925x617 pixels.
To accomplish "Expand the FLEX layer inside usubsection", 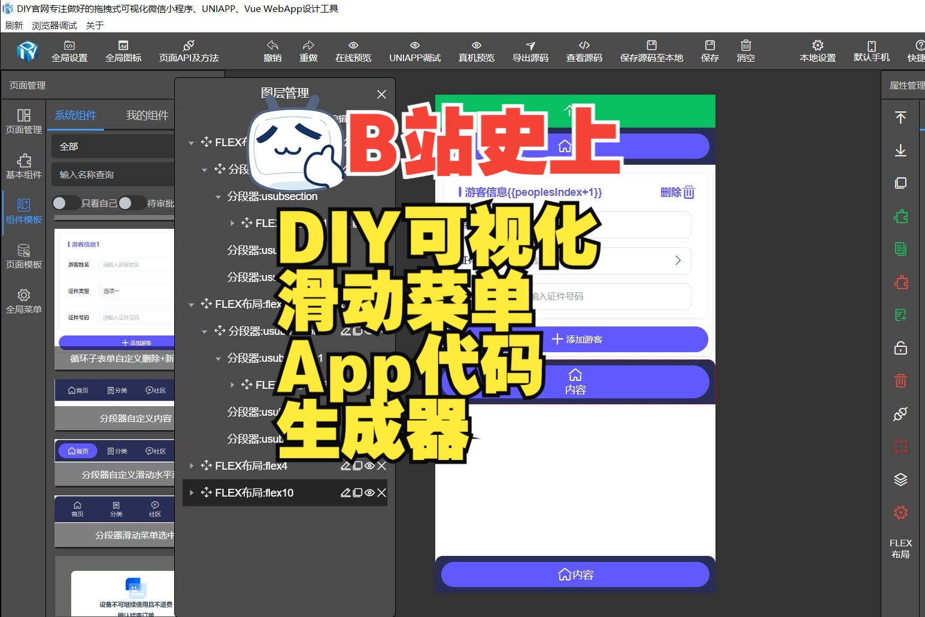I will 233,223.
